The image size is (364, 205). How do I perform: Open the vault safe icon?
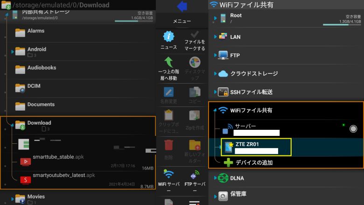click(223, 196)
